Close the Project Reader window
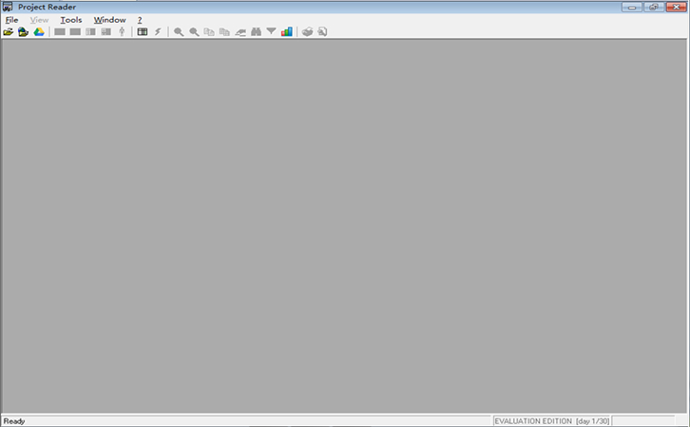Image resolution: width=690 pixels, height=427 pixels. tap(677, 7)
